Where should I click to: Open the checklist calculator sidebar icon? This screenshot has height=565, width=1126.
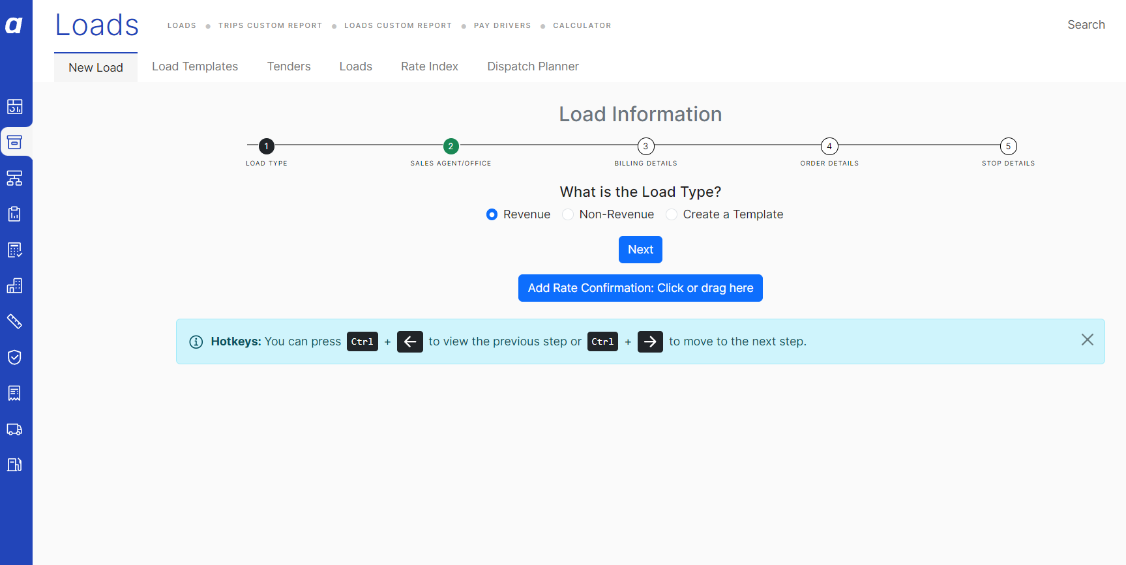pos(14,250)
